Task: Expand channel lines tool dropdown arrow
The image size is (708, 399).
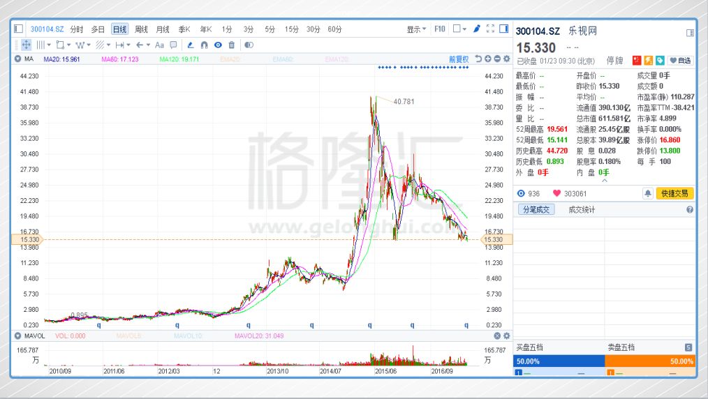Action: [108, 45]
